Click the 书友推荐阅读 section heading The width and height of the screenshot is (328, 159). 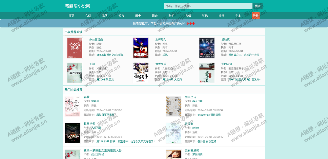point(73,32)
